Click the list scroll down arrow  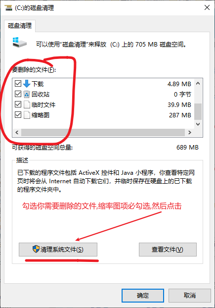point(198,124)
